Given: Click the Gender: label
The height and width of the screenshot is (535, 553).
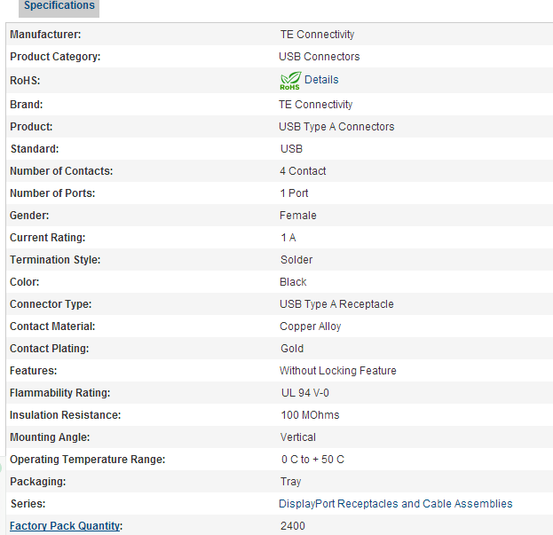Looking at the screenshot, I should (x=29, y=216).
